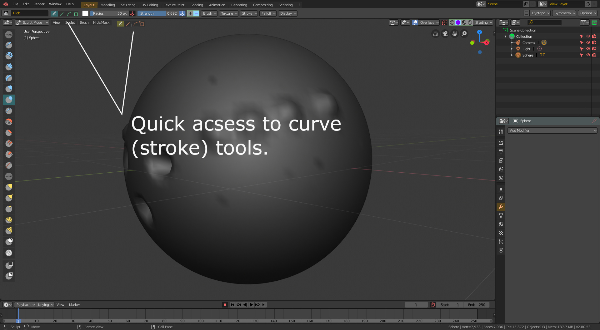Play the animation forward

pyautogui.click(x=251, y=305)
